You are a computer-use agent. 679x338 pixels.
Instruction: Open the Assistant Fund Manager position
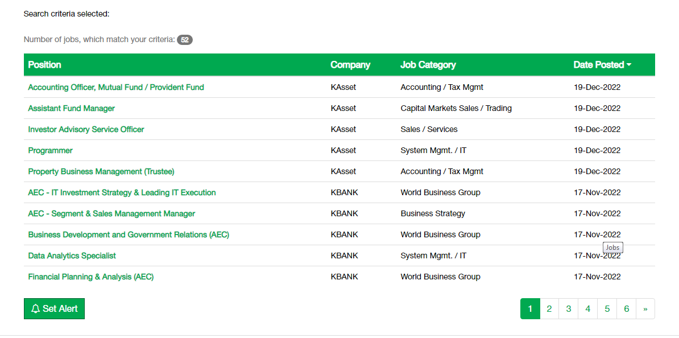pos(72,108)
